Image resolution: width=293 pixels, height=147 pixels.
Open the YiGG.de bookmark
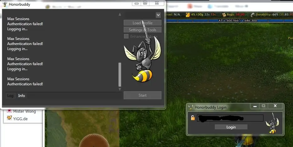(x=20, y=119)
